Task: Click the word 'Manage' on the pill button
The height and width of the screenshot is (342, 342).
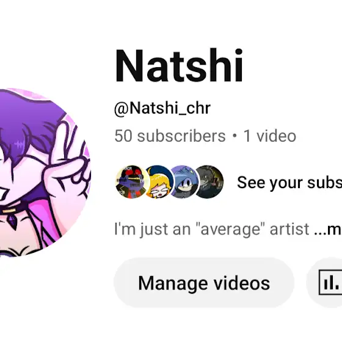Action: tap(173, 283)
